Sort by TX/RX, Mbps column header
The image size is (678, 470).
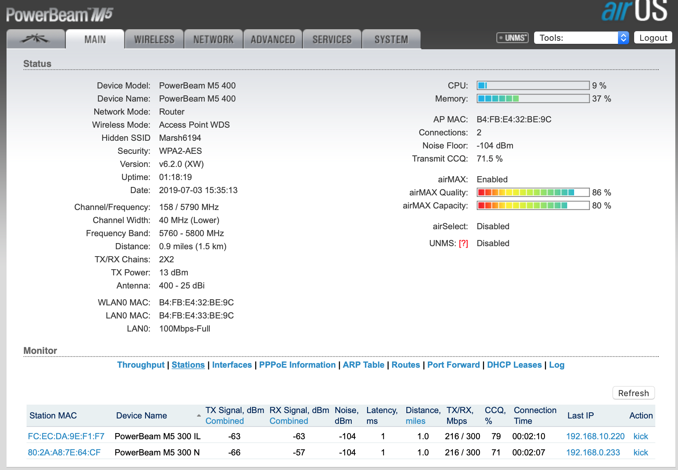pos(460,416)
